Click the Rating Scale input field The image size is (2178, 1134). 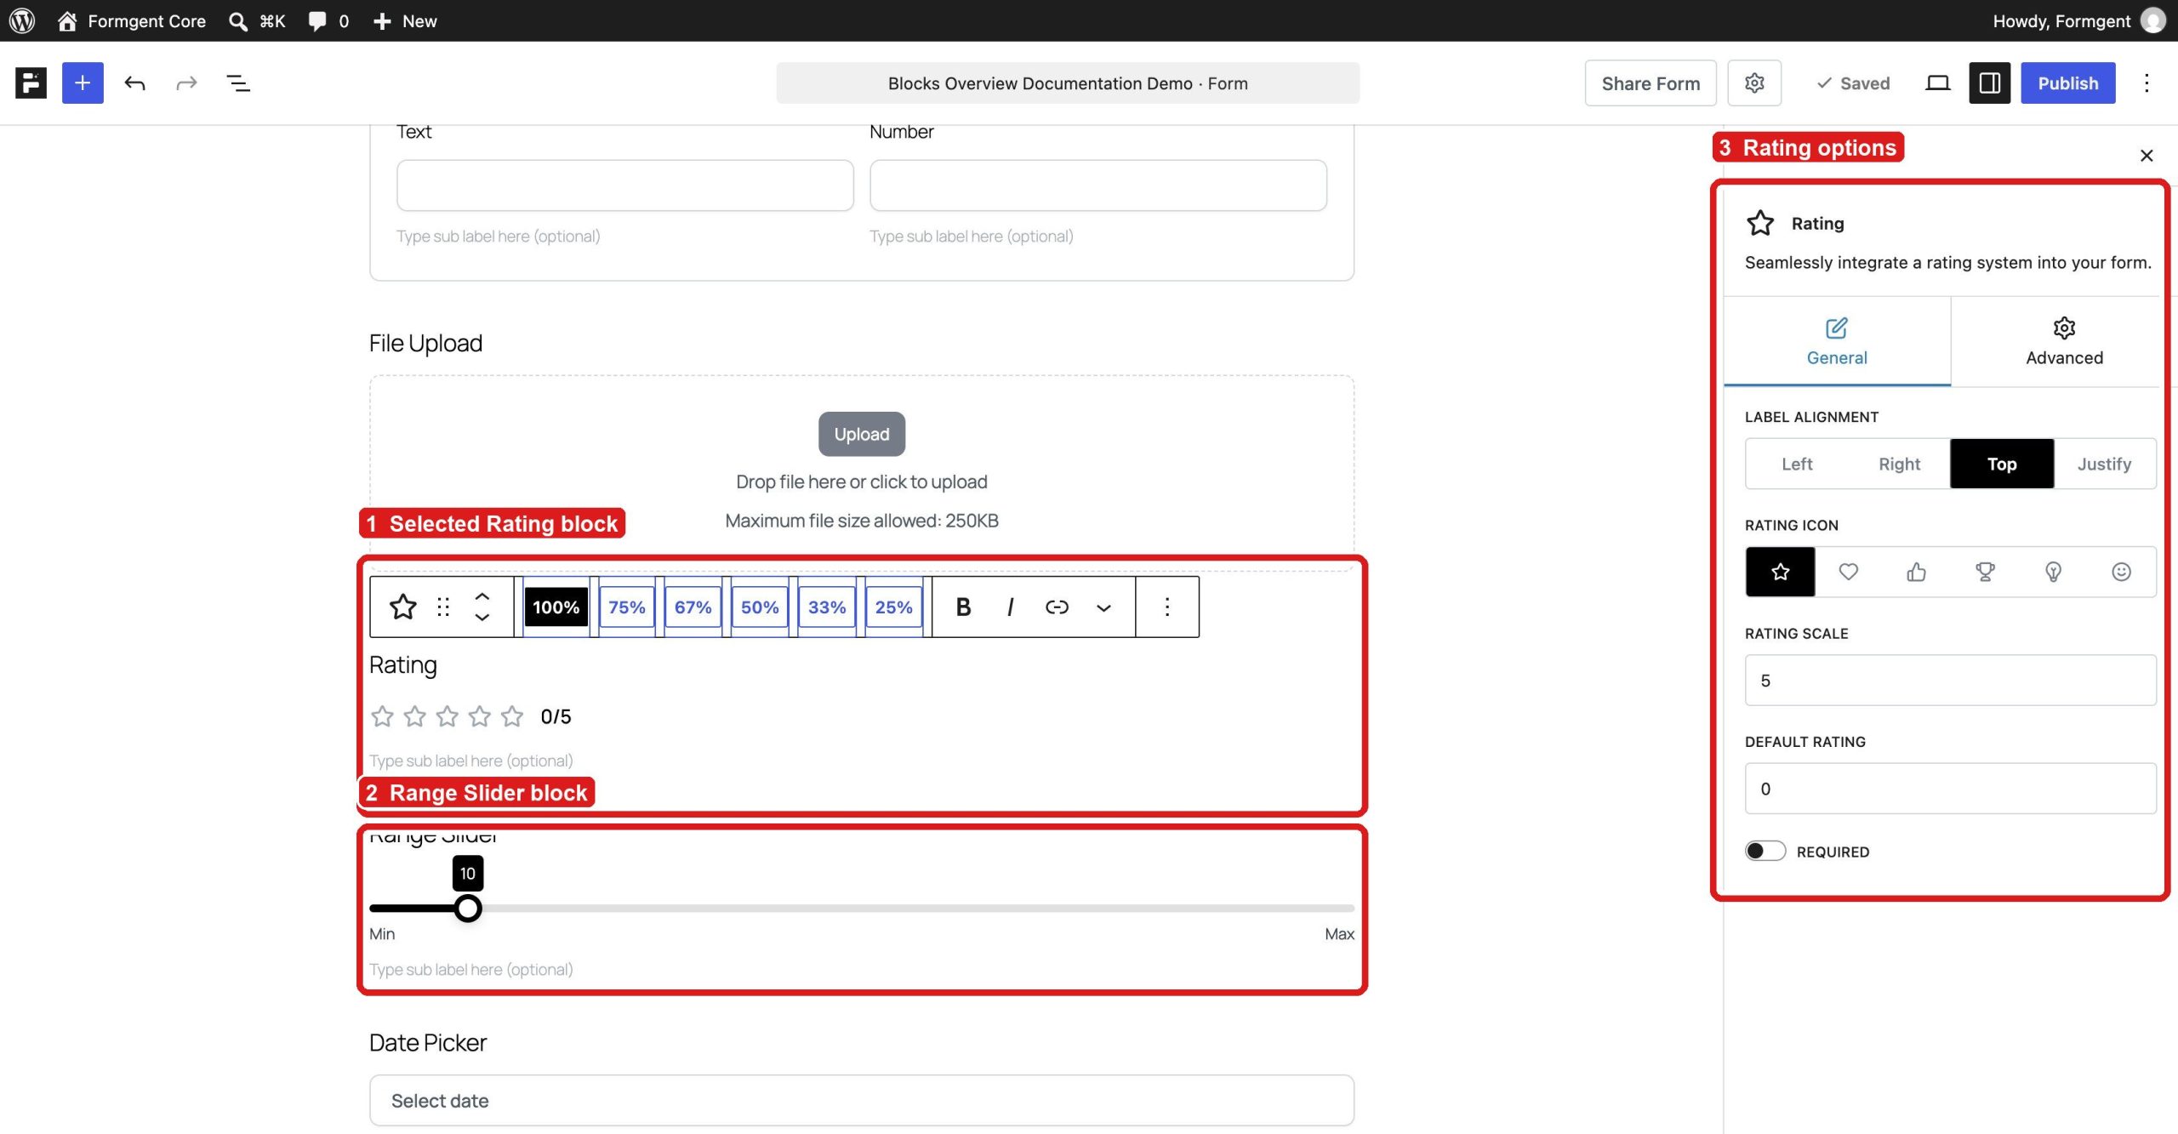click(1950, 681)
